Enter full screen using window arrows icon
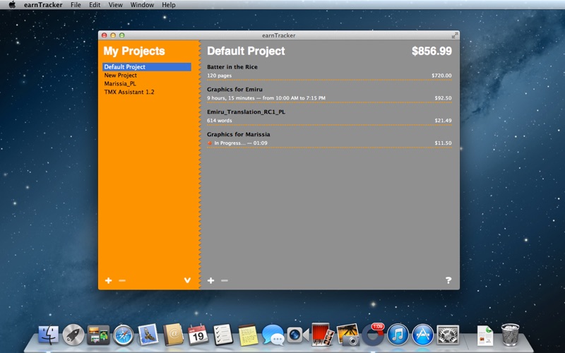This screenshot has height=353, width=565. [455, 35]
